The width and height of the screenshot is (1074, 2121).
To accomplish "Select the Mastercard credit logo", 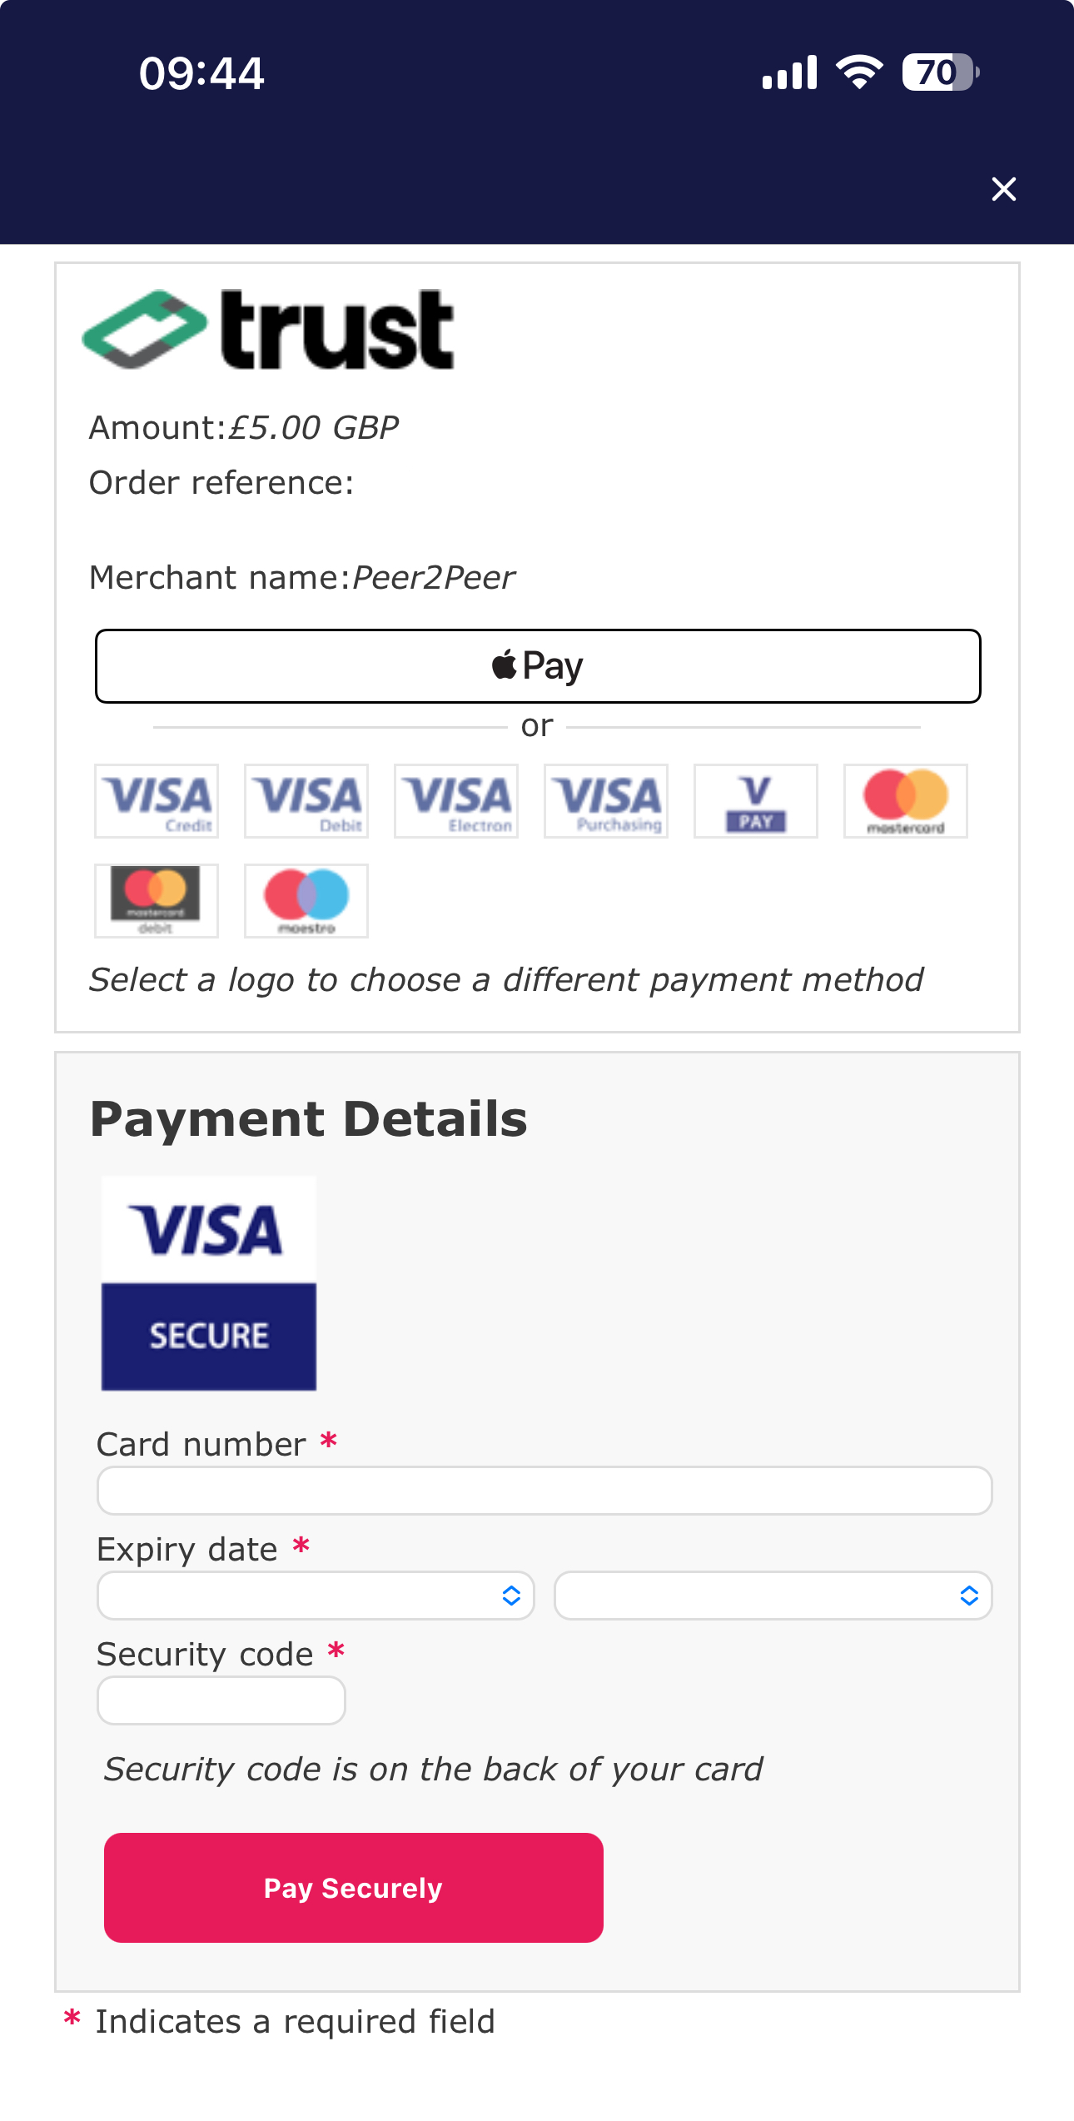I will point(906,801).
